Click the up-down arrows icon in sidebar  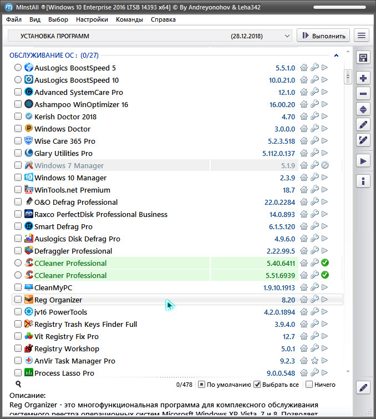click(x=363, y=109)
